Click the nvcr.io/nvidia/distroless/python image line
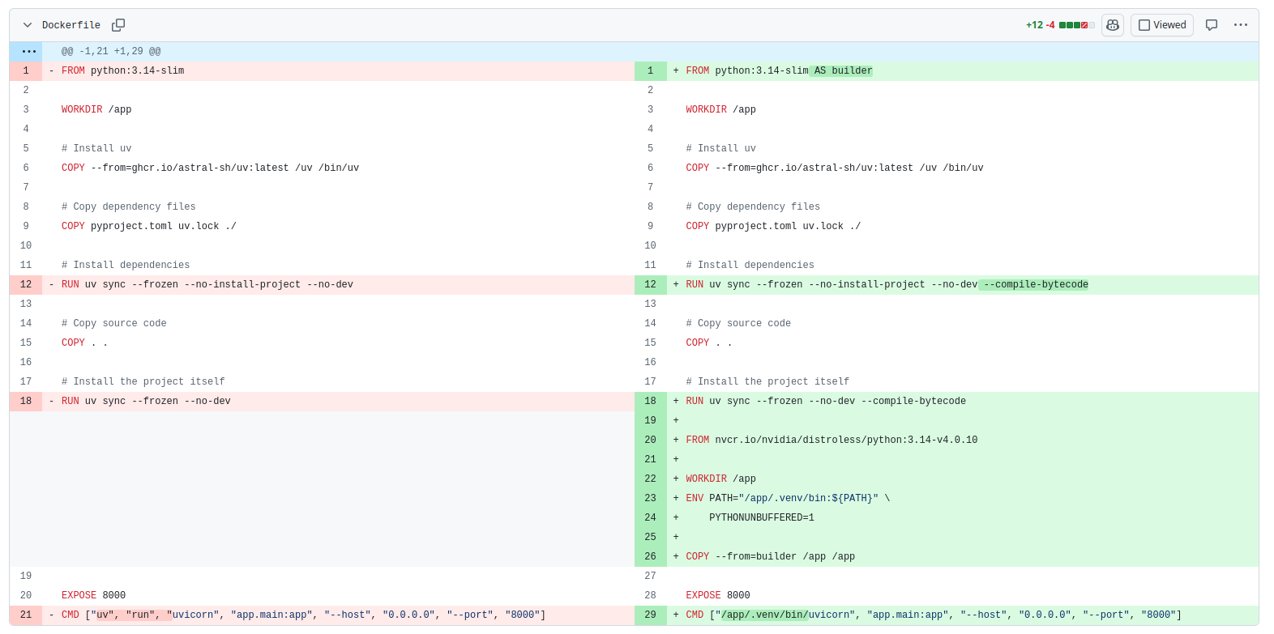 tap(832, 440)
